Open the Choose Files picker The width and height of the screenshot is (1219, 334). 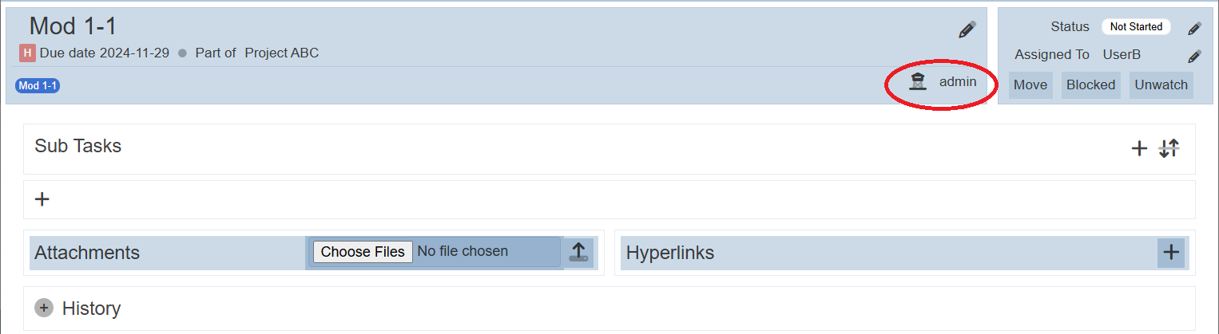363,252
